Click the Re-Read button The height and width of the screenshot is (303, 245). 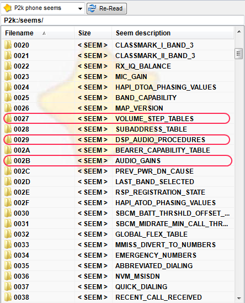(x=106, y=8)
